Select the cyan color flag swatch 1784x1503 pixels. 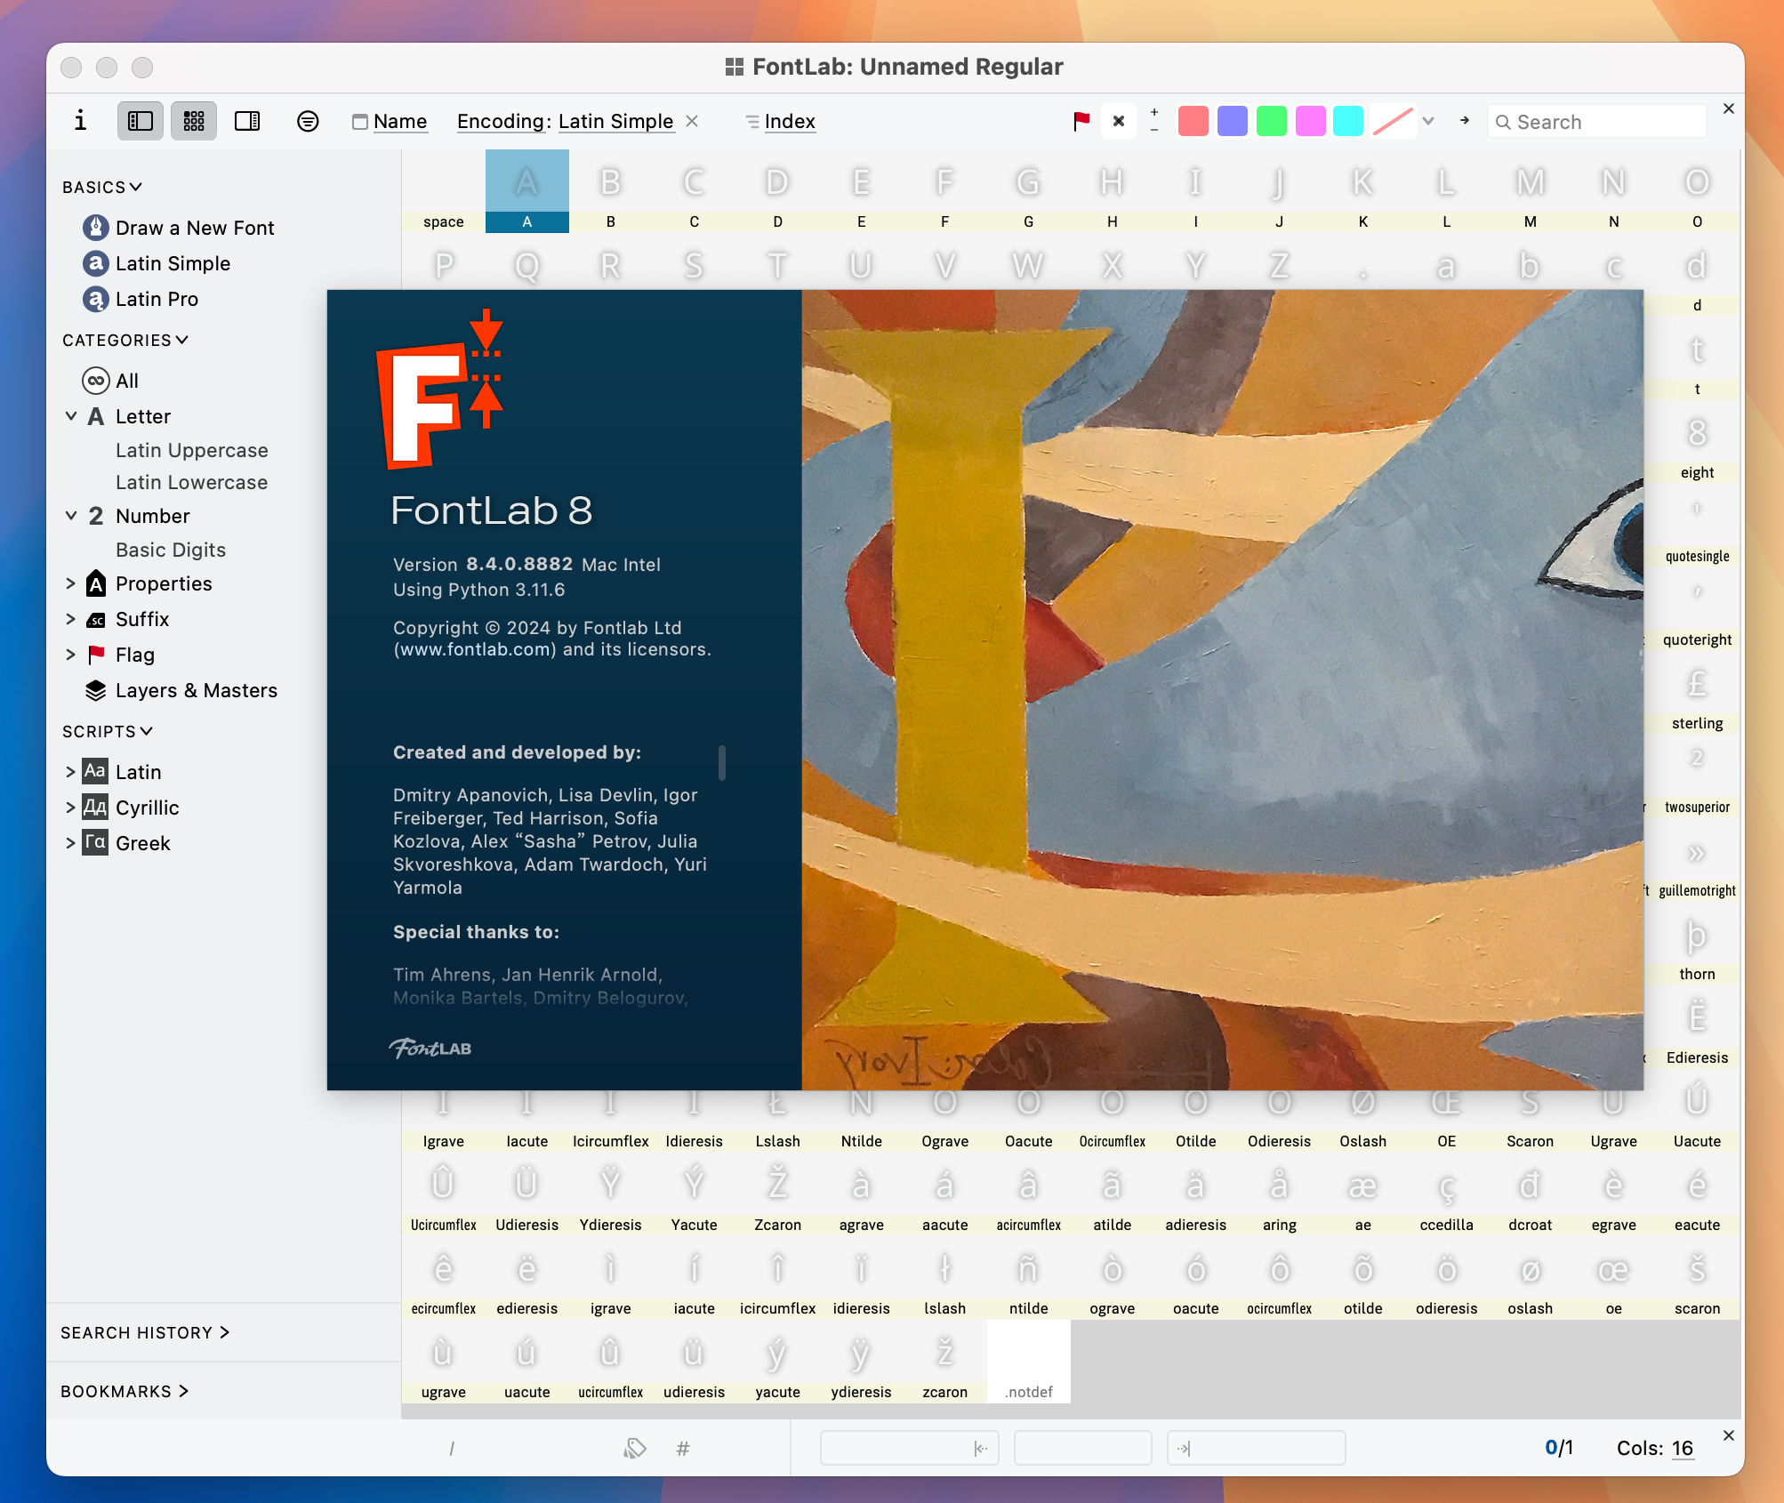pyautogui.click(x=1348, y=121)
